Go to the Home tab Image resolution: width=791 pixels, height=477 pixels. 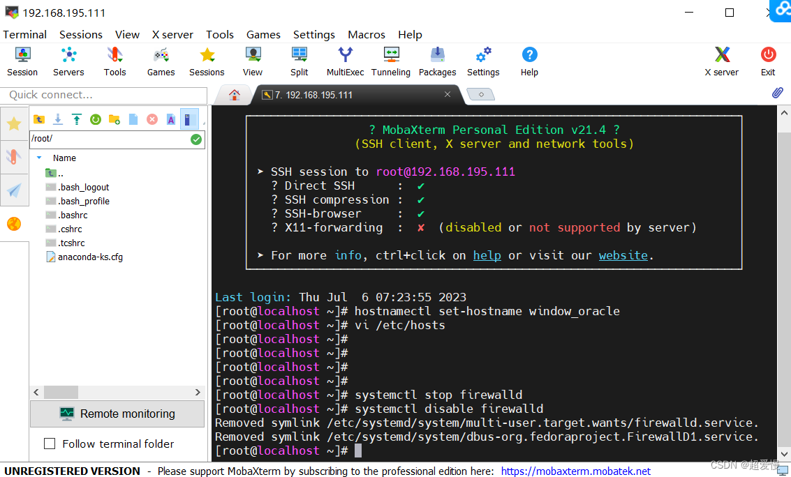(x=234, y=95)
